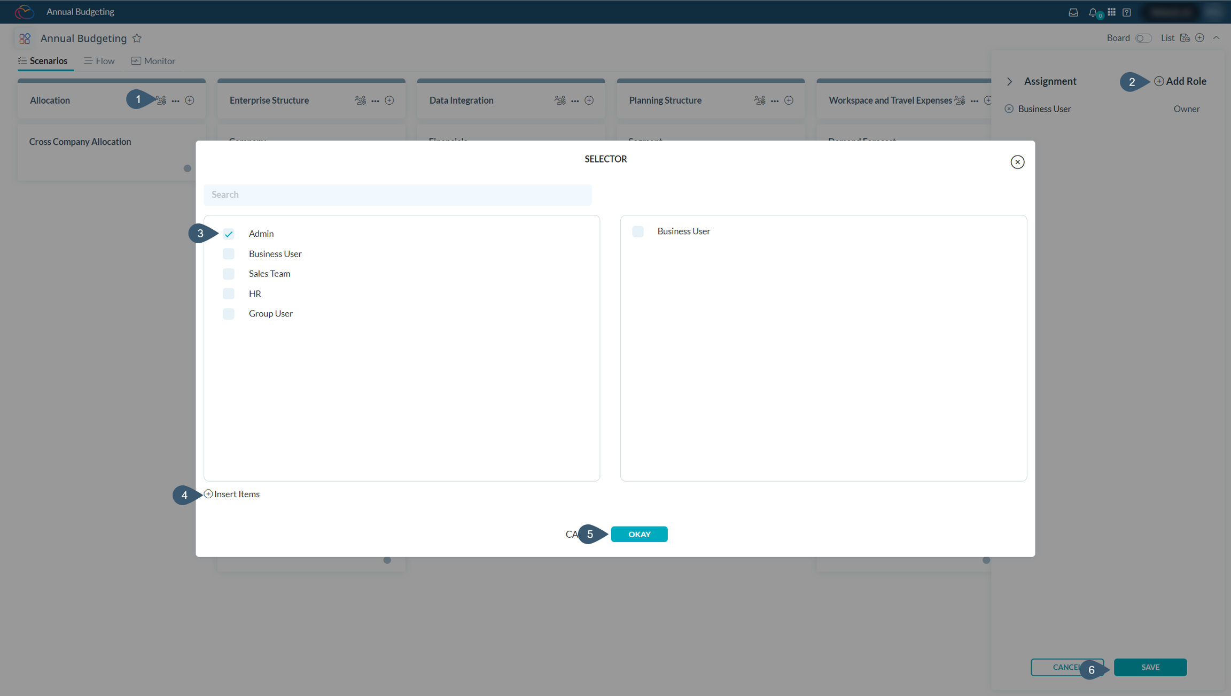Open the apps grid icon
Image resolution: width=1231 pixels, height=696 pixels.
click(1111, 12)
